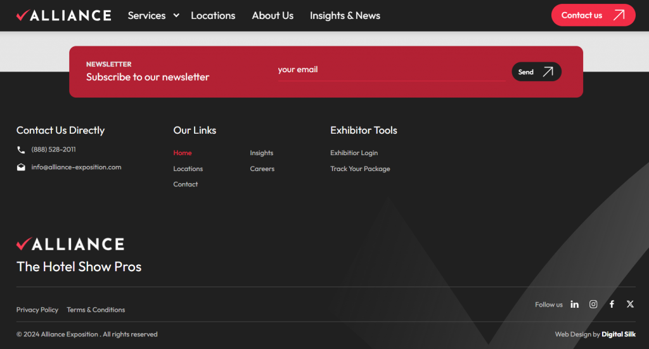This screenshot has width=649, height=349.
Task: Expand the Services dropdown chevron
Action: click(176, 15)
